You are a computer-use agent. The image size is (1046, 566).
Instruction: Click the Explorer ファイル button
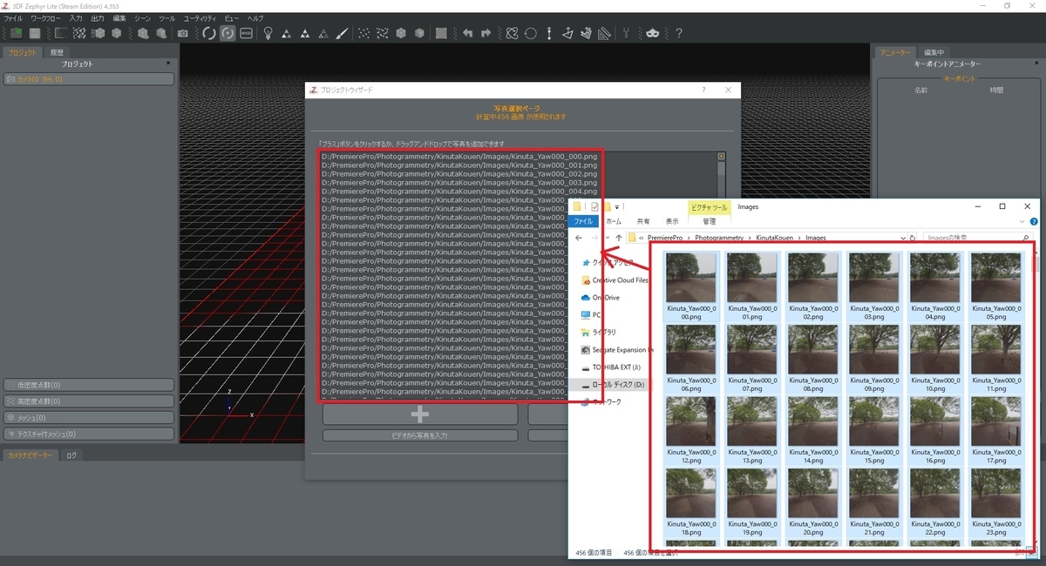click(x=582, y=222)
